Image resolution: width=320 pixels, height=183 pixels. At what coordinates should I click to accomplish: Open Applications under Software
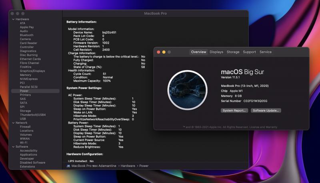(x=28, y=155)
